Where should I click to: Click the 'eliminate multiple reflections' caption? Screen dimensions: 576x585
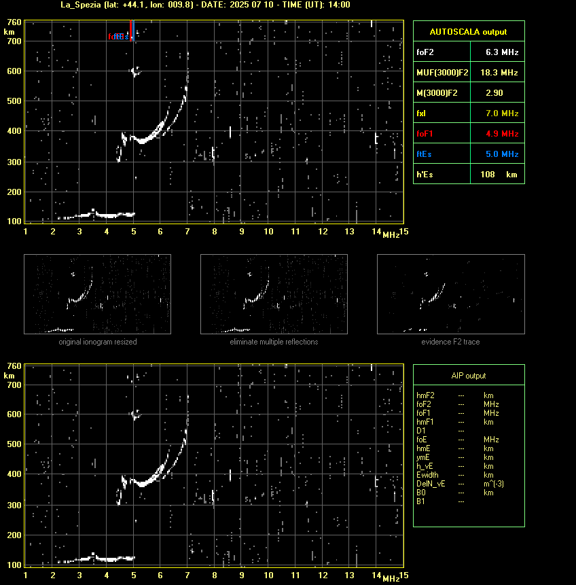[274, 342]
